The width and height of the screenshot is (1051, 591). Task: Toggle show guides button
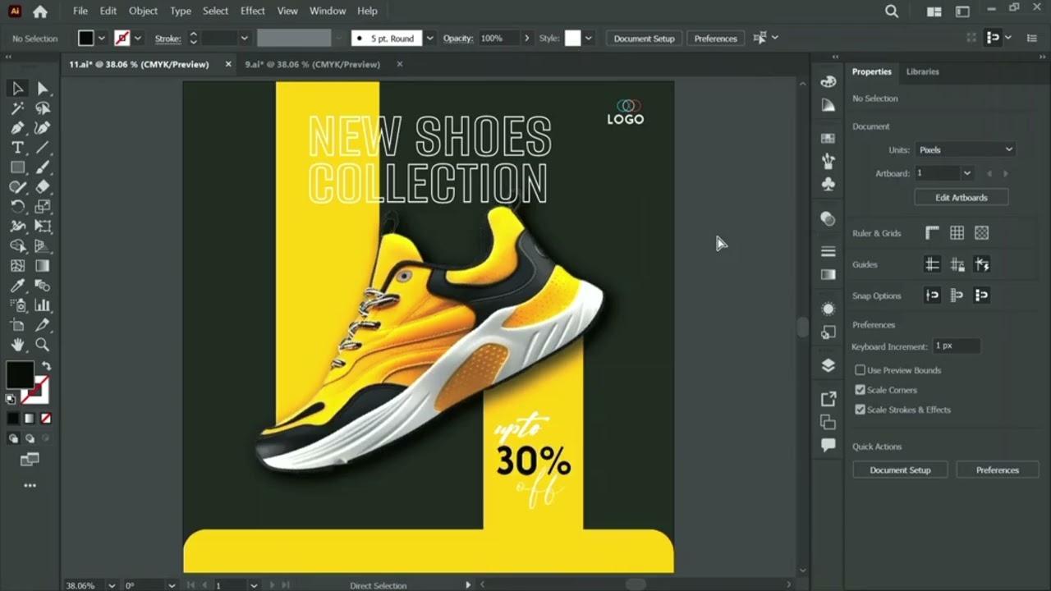click(x=932, y=264)
